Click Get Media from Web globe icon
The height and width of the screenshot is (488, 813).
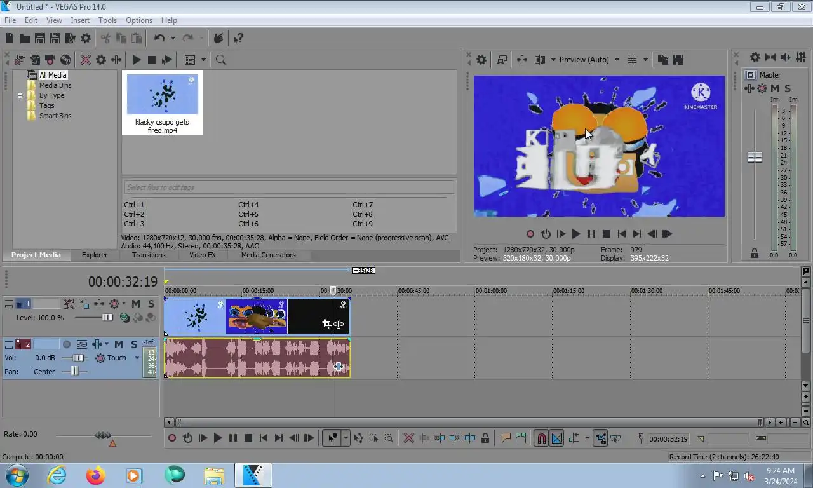click(65, 60)
